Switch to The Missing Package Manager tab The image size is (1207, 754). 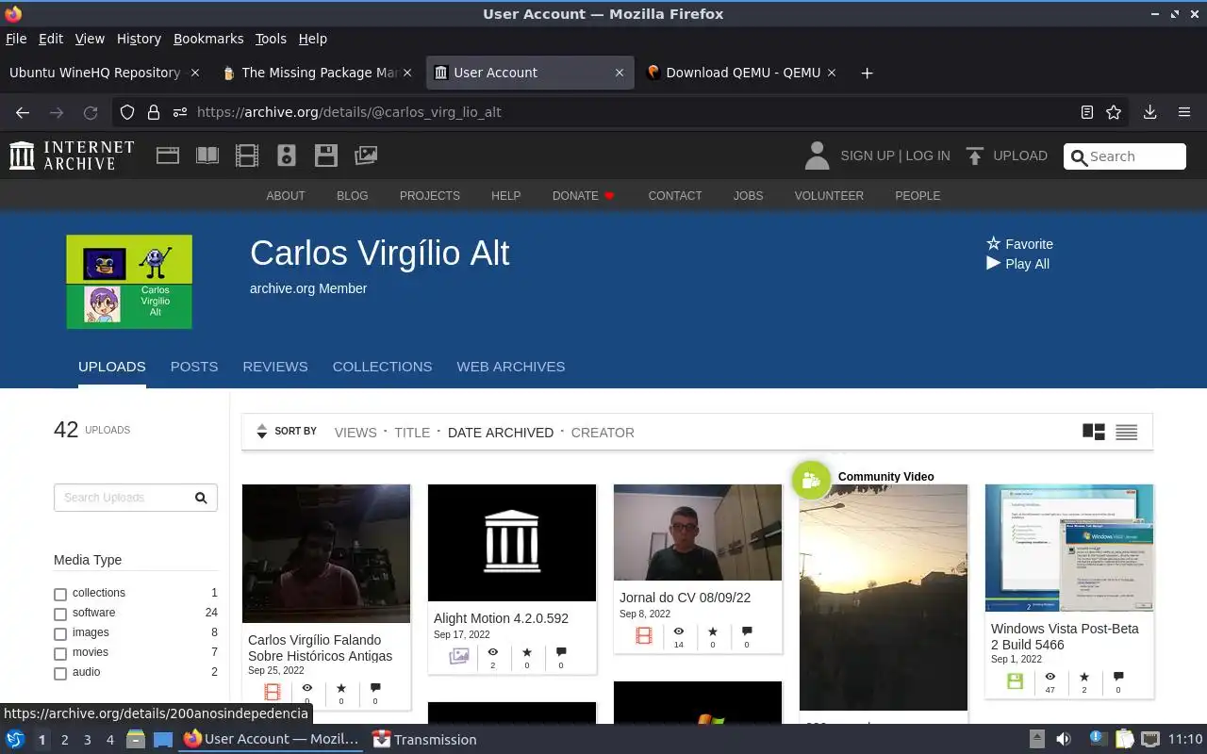(x=317, y=73)
